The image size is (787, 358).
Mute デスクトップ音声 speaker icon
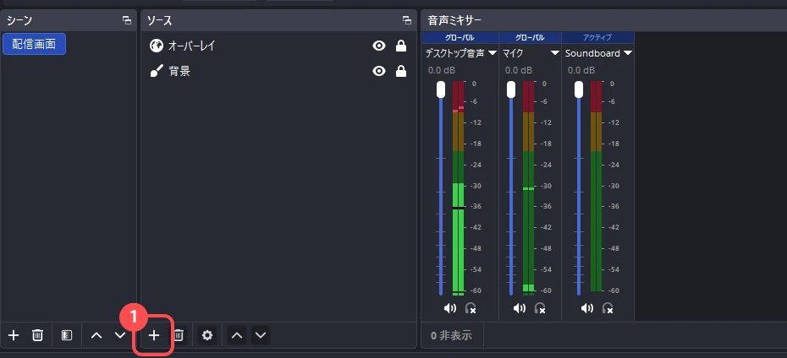450,308
